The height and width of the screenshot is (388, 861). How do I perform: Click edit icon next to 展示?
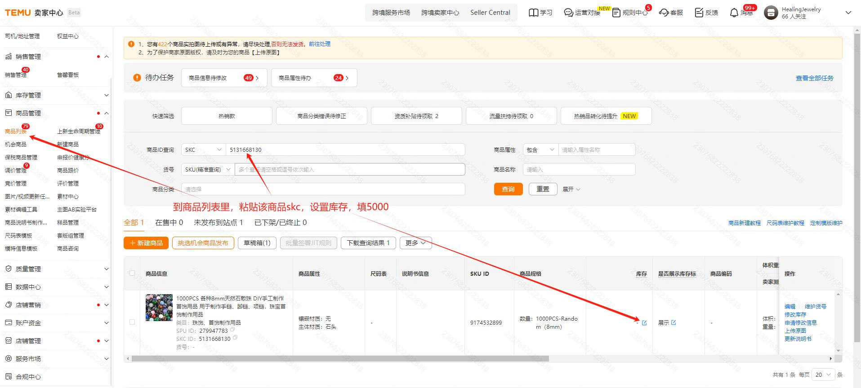674,322
